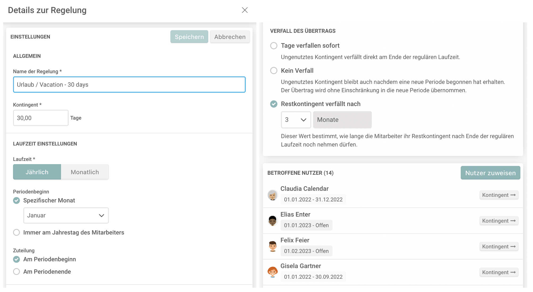The image size is (533, 292).
Task: Open Kontingent for Gisela Gartner
Action: 499,272
